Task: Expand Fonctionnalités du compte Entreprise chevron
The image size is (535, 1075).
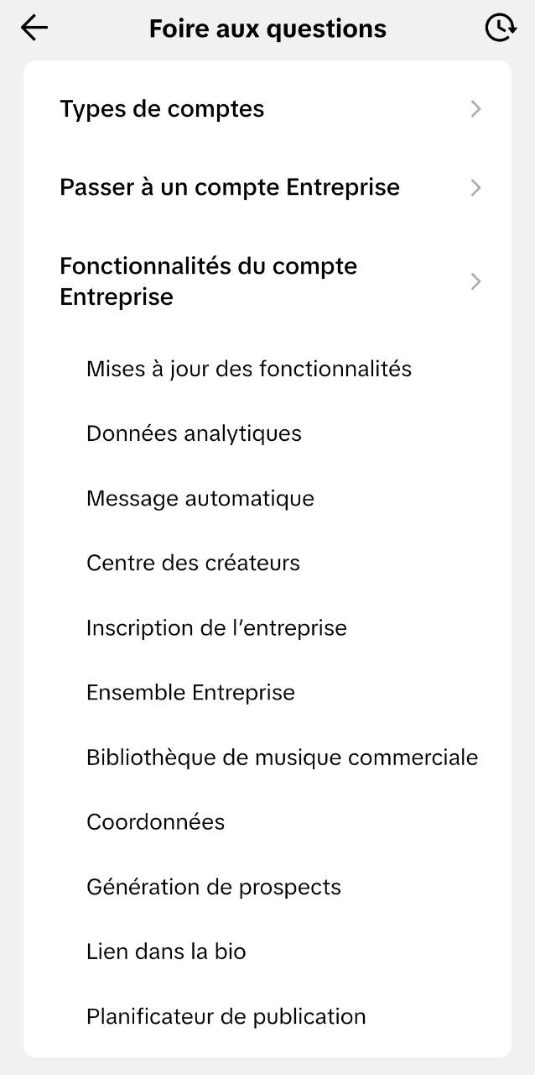Action: coord(475,281)
